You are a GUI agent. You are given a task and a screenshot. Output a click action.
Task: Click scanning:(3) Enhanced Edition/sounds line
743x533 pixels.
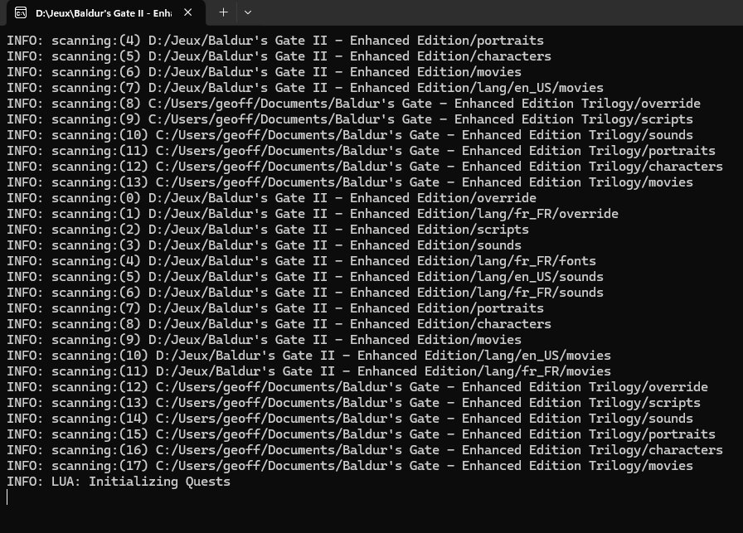pos(264,245)
